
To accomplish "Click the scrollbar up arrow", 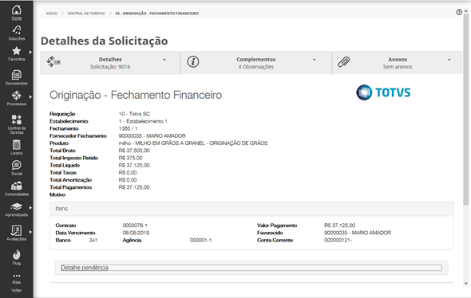I will 466,11.
